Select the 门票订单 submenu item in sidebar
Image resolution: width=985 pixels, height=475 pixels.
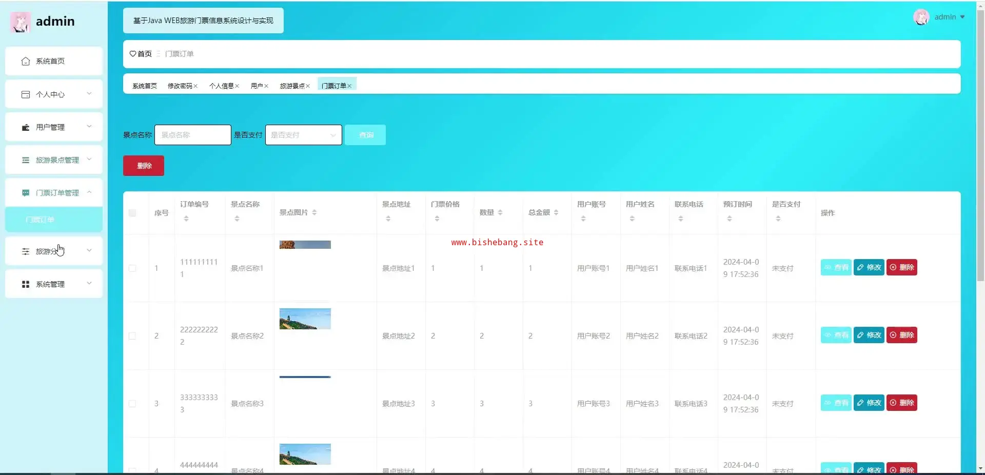pyautogui.click(x=40, y=220)
